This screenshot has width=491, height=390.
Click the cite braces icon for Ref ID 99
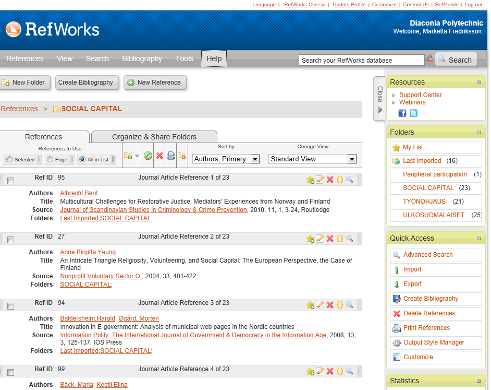coord(340,372)
